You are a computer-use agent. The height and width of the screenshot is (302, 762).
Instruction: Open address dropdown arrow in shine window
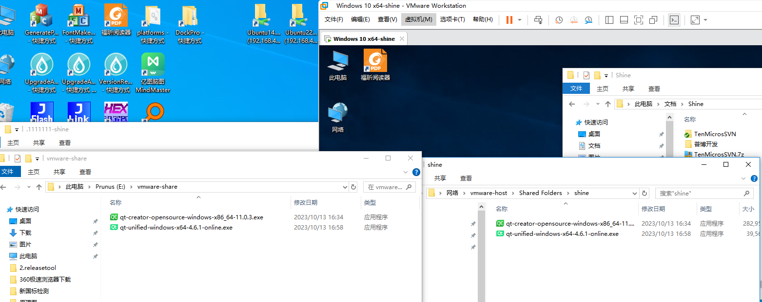click(635, 193)
